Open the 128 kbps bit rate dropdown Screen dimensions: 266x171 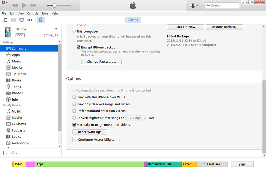(137, 118)
